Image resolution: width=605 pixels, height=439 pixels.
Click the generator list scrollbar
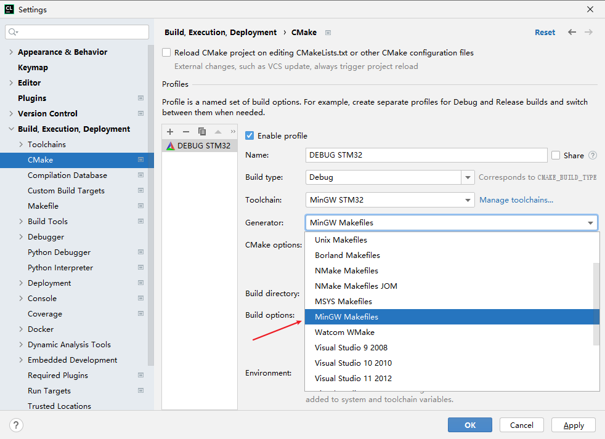[596, 304]
